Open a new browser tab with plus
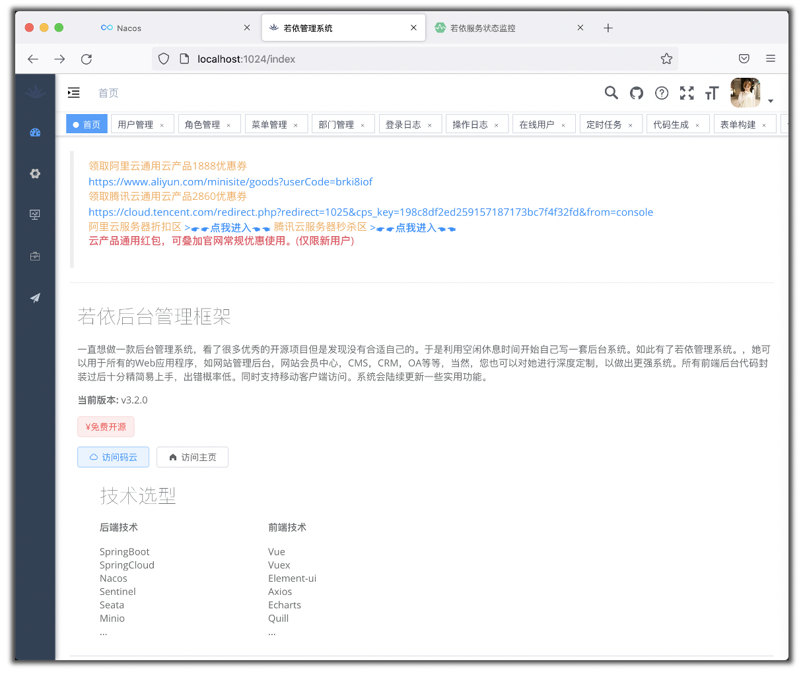Screen dimensions: 803x674 [608, 28]
